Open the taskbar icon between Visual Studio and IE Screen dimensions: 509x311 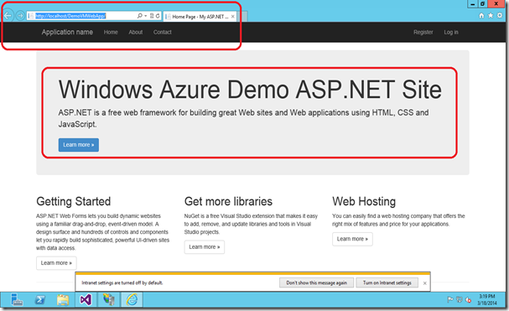pyautogui.click(x=109, y=299)
